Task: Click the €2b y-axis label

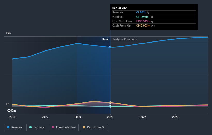Action: (x=9, y=33)
